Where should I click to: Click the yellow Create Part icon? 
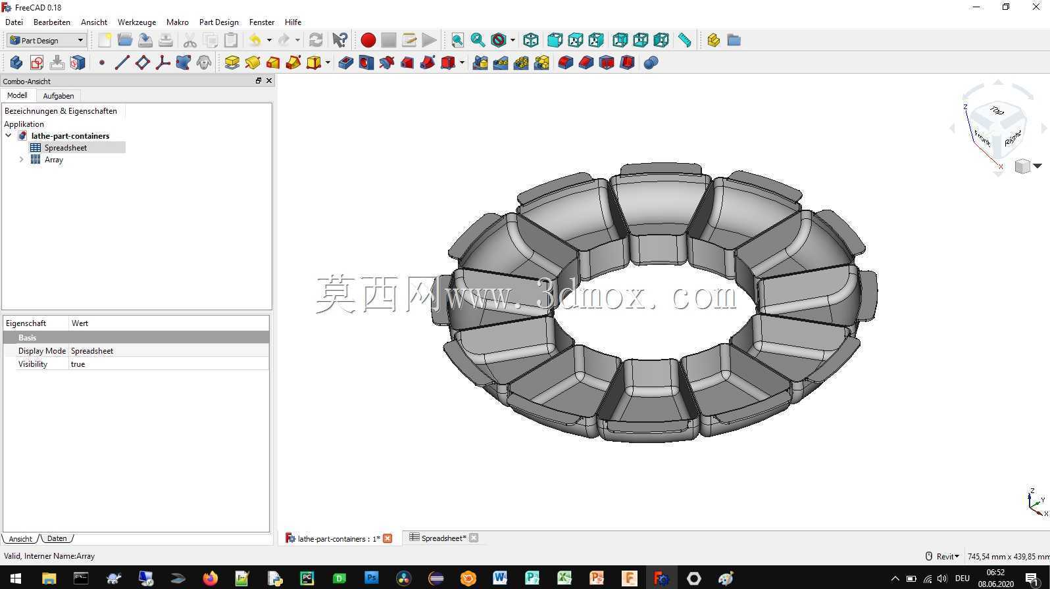(714, 40)
